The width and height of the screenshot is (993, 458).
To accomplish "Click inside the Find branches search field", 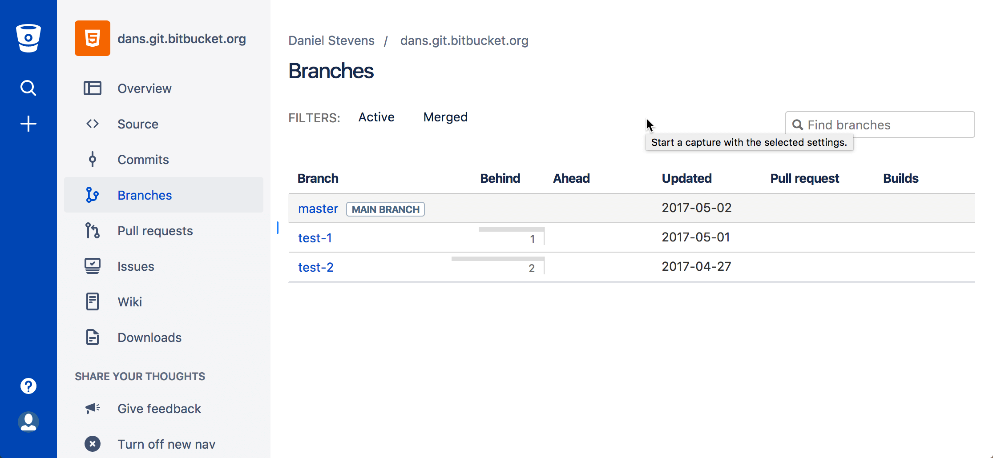I will (880, 125).
